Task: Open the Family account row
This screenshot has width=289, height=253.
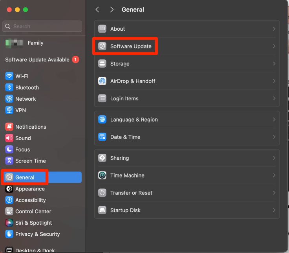Action: [x=24, y=43]
